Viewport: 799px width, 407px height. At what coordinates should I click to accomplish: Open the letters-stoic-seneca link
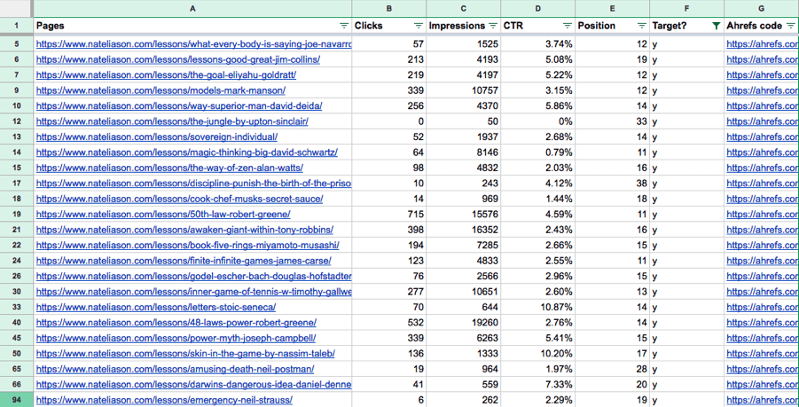(x=156, y=307)
